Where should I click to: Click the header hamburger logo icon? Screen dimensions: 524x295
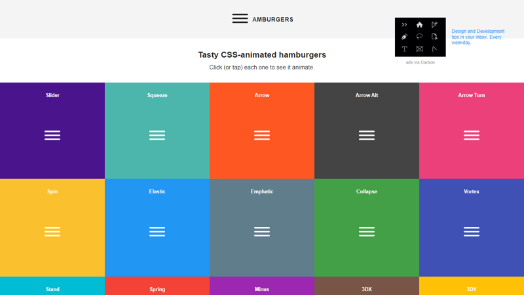point(240,19)
